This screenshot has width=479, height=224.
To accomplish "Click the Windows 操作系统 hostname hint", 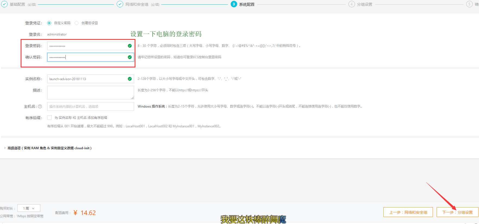I will point(250,106).
